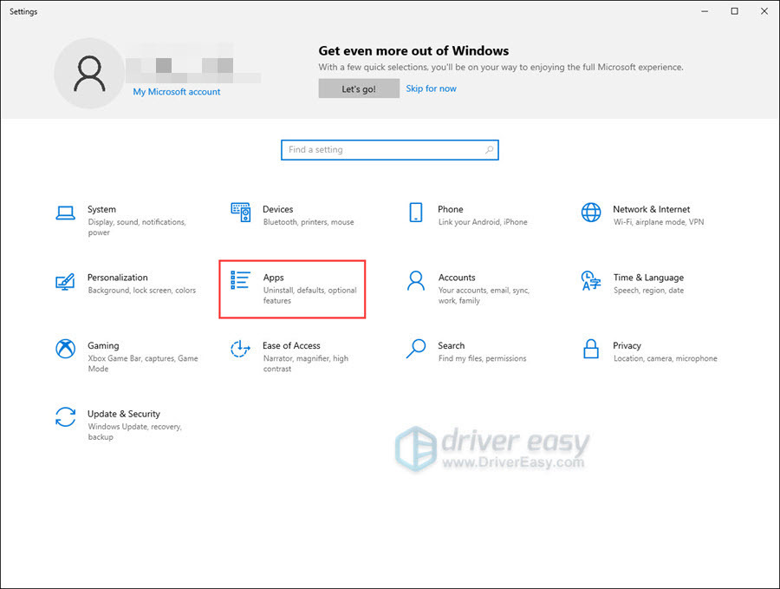
Task: Click the Update & Security label
Action: point(124,414)
